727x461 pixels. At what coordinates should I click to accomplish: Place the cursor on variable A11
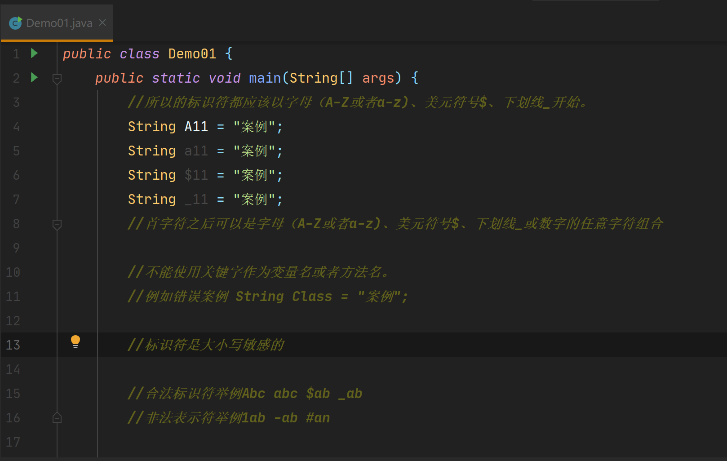click(x=196, y=127)
